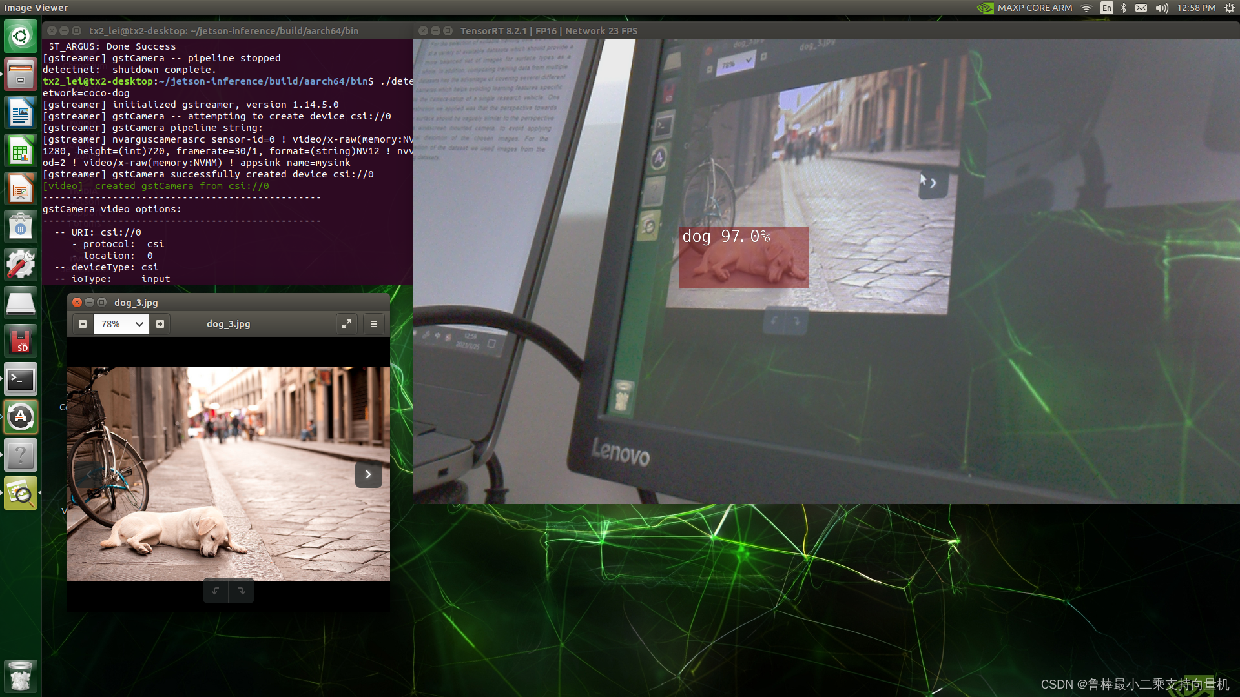Zoom in with plus button in dog_3.jpg viewer

pos(160,324)
